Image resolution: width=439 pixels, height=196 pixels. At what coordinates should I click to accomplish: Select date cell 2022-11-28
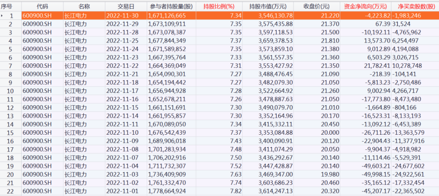[x=122, y=32]
